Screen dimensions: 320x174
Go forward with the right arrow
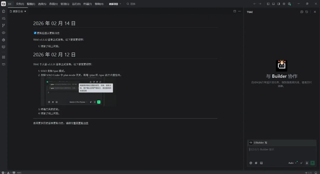click(x=260, y=4)
